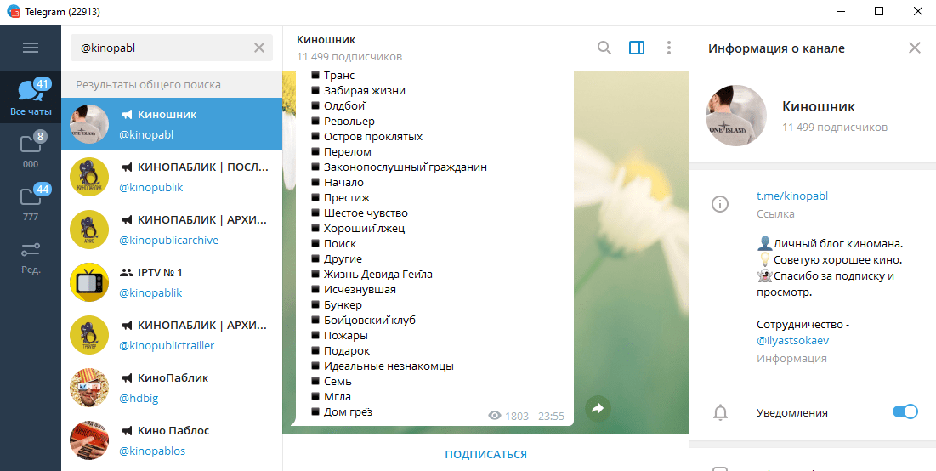The width and height of the screenshot is (936, 471).
Task: Clear the search field text
Action: click(259, 48)
